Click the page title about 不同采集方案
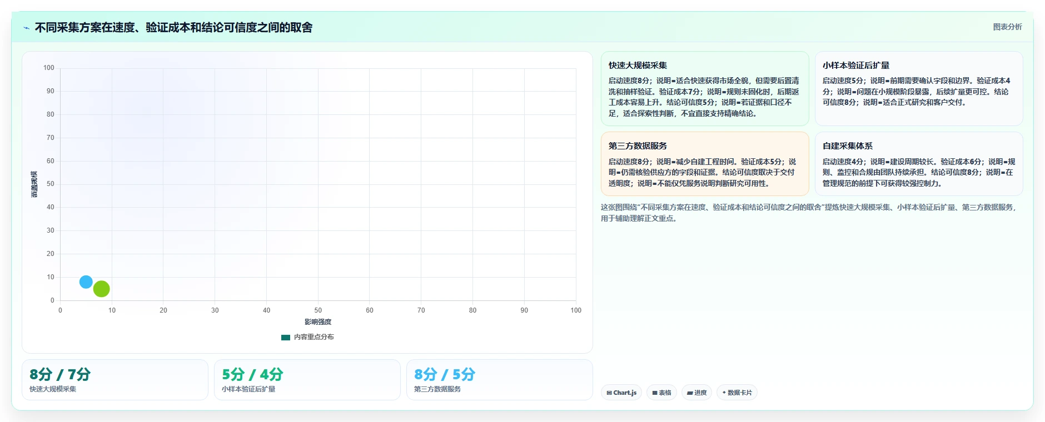Screen dimensions: 1045x422 (173, 27)
